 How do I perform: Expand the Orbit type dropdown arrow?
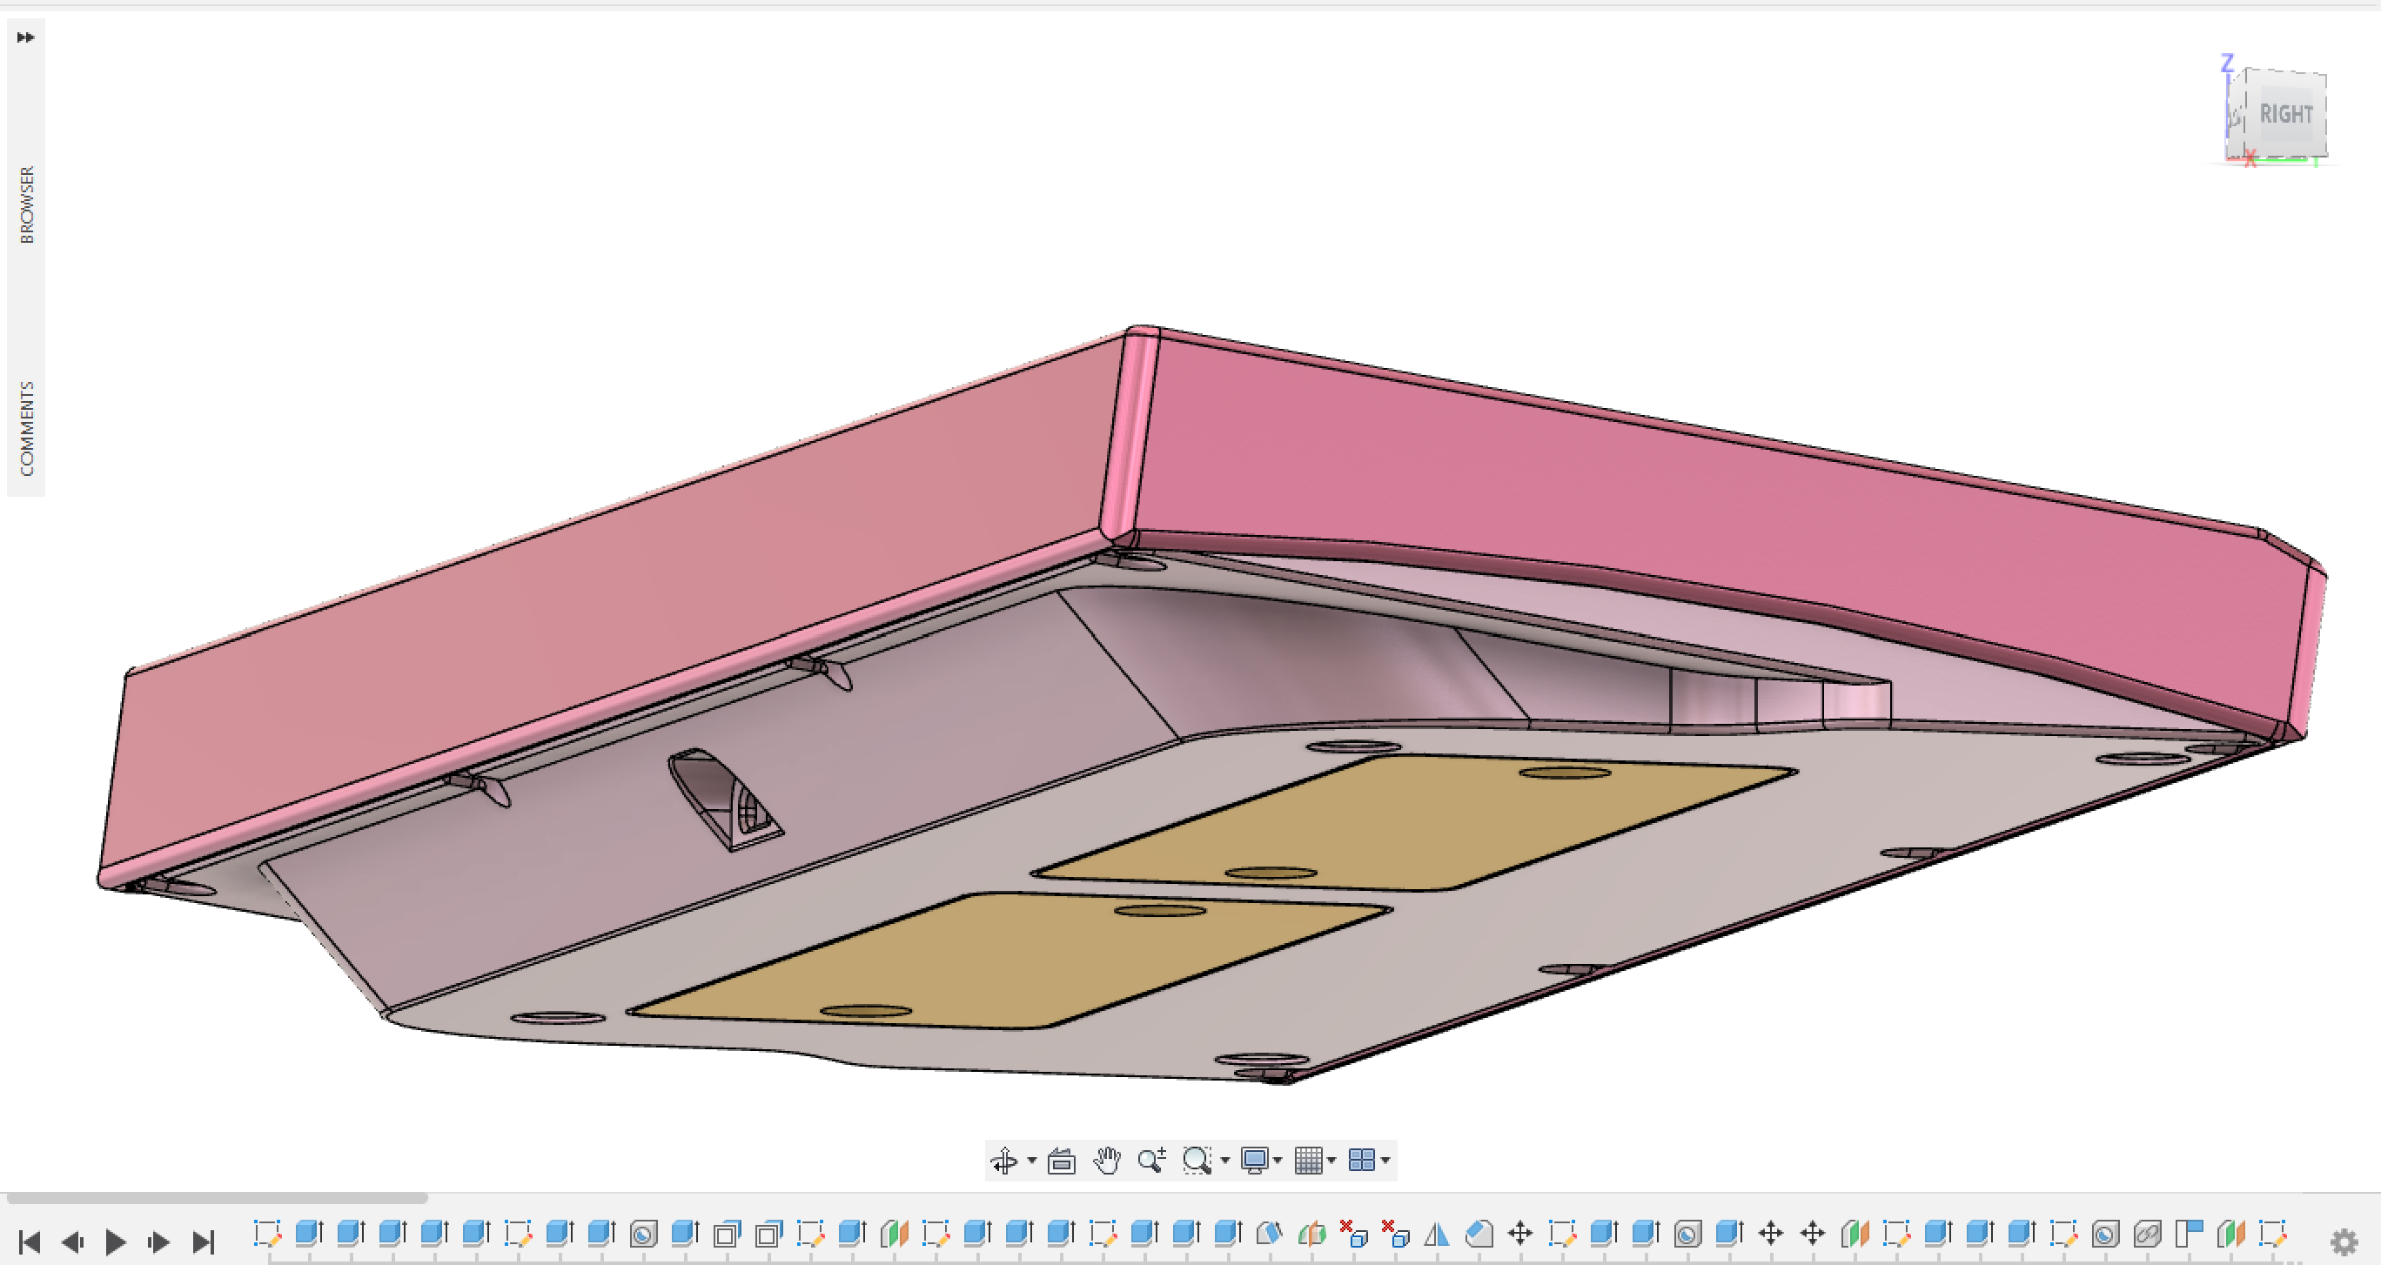pos(1031,1161)
